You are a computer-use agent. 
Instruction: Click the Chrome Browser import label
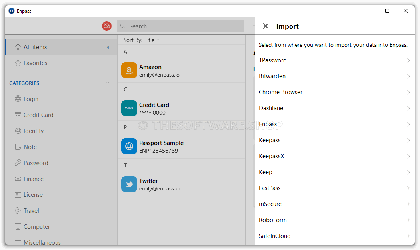tap(280, 92)
